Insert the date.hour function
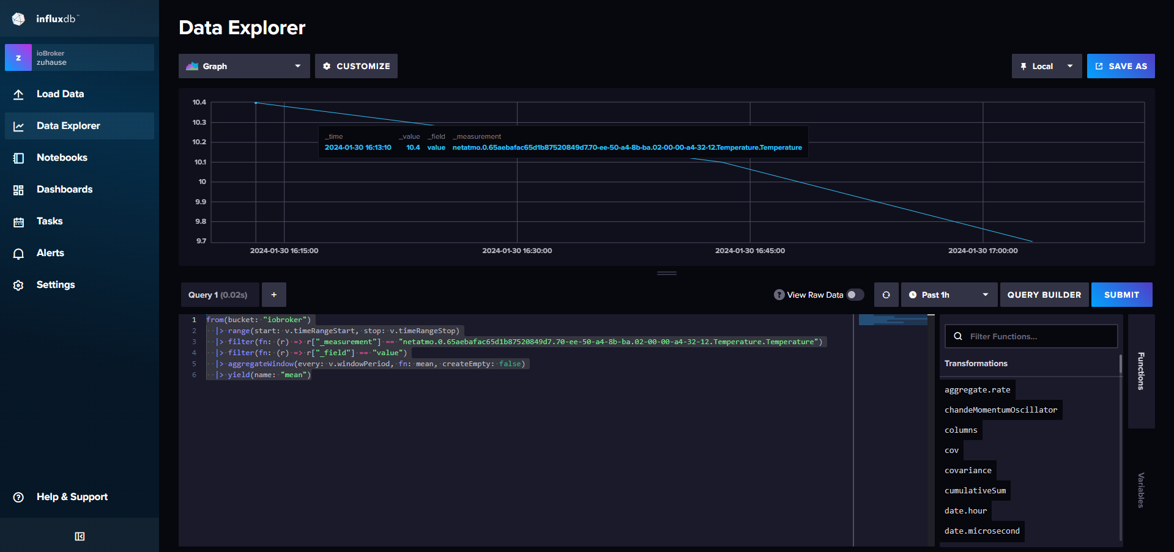Image resolution: width=1174 pixels, height=552 pixels. click(x=965, y=511)
